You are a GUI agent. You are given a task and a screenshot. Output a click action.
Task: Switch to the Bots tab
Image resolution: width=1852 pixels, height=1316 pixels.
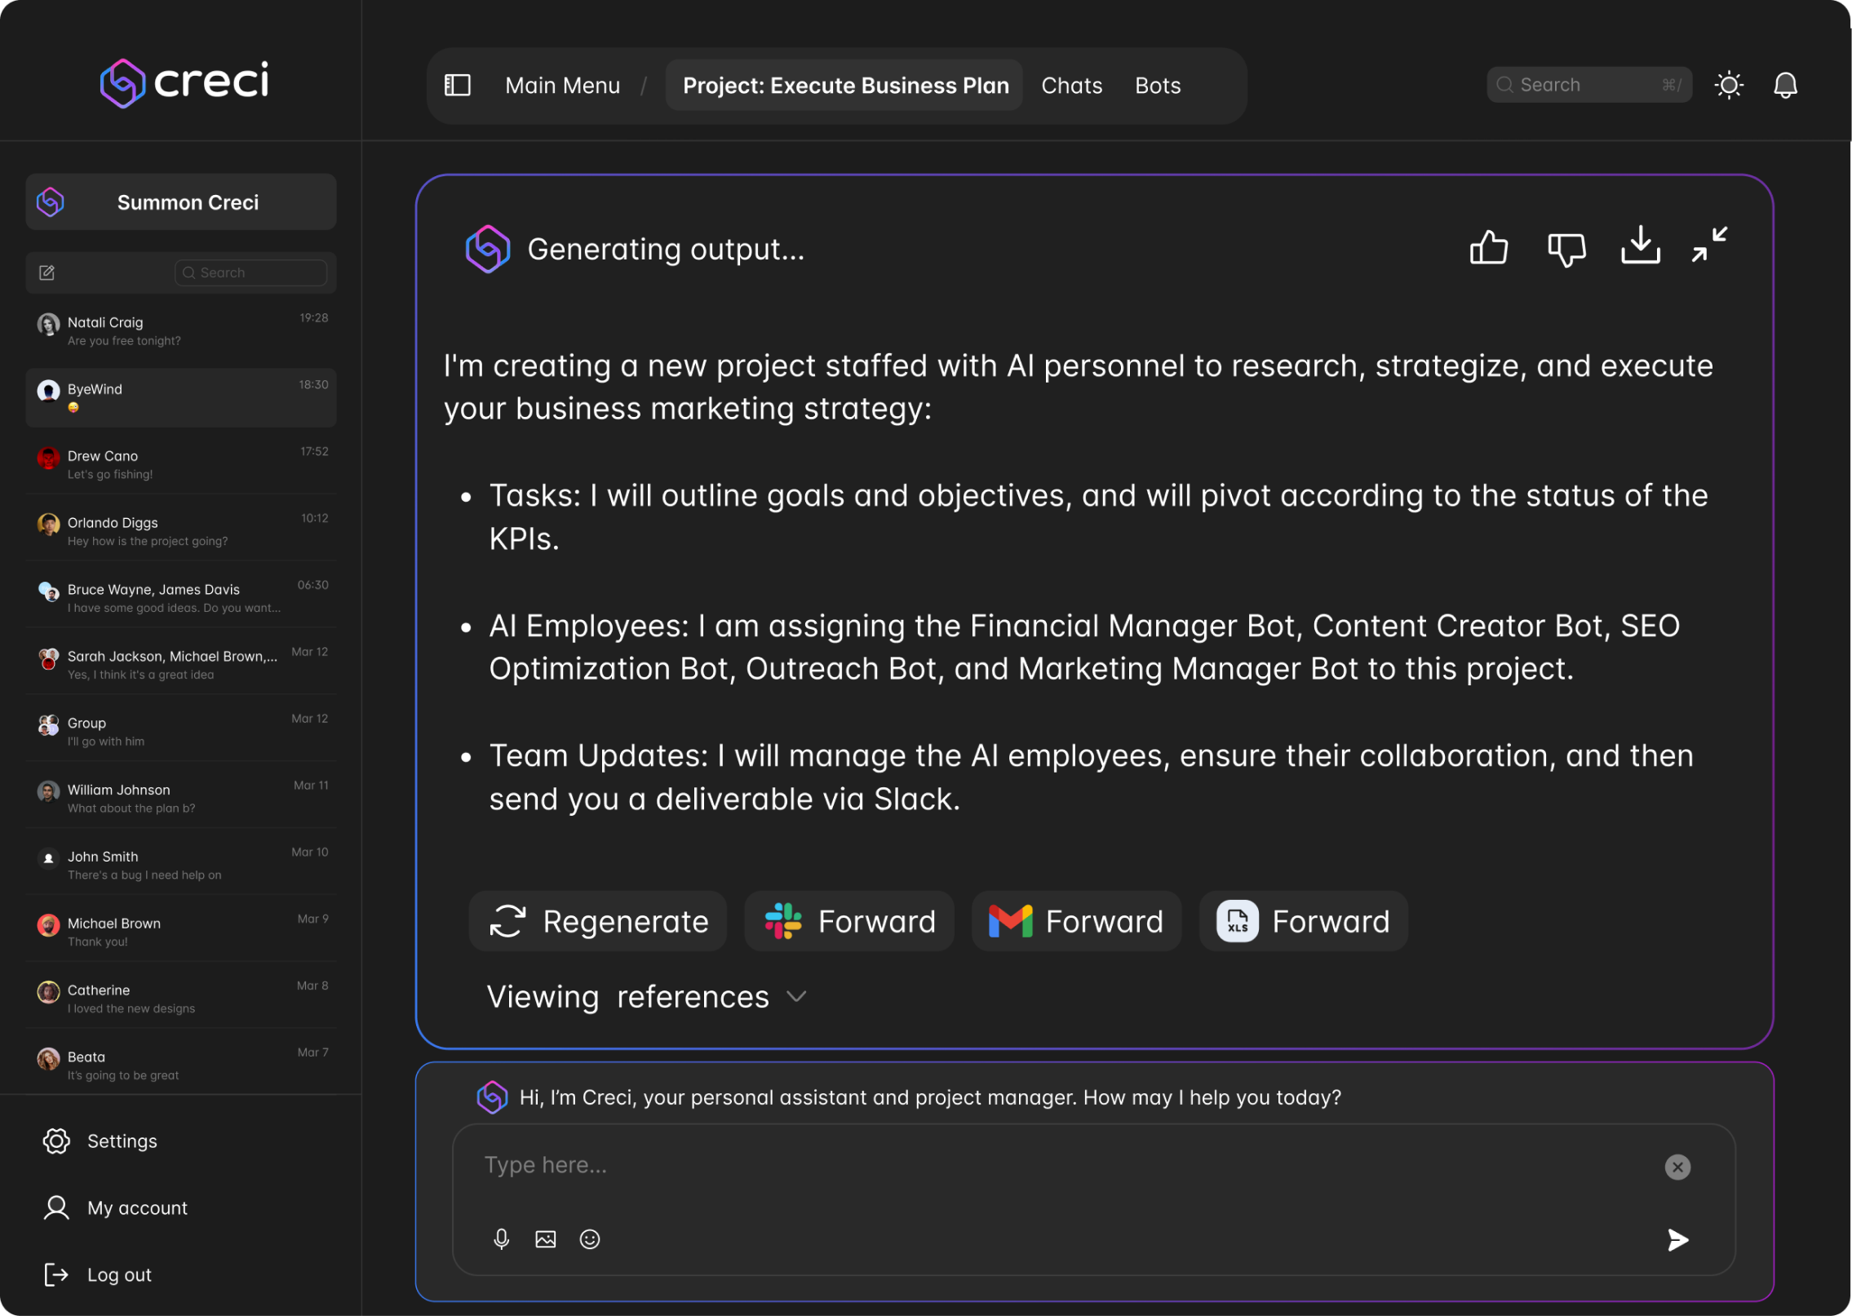1157,86
